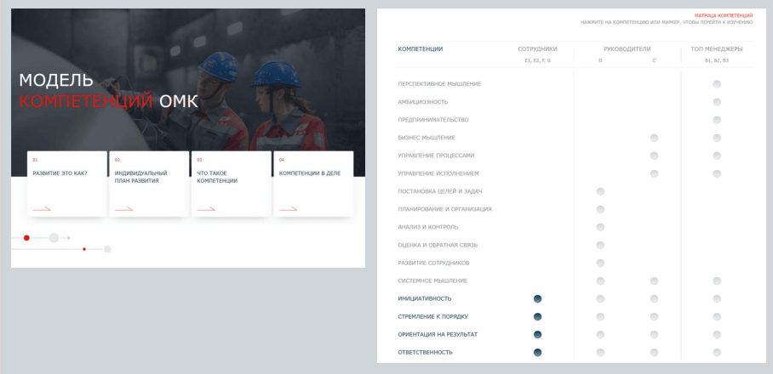The image size is (773, 374).
Task: Select column D marker for Системное мышление
Action: (x=600, y=281)
